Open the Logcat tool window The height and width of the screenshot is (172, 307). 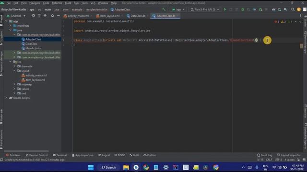[x=104, y=155]
